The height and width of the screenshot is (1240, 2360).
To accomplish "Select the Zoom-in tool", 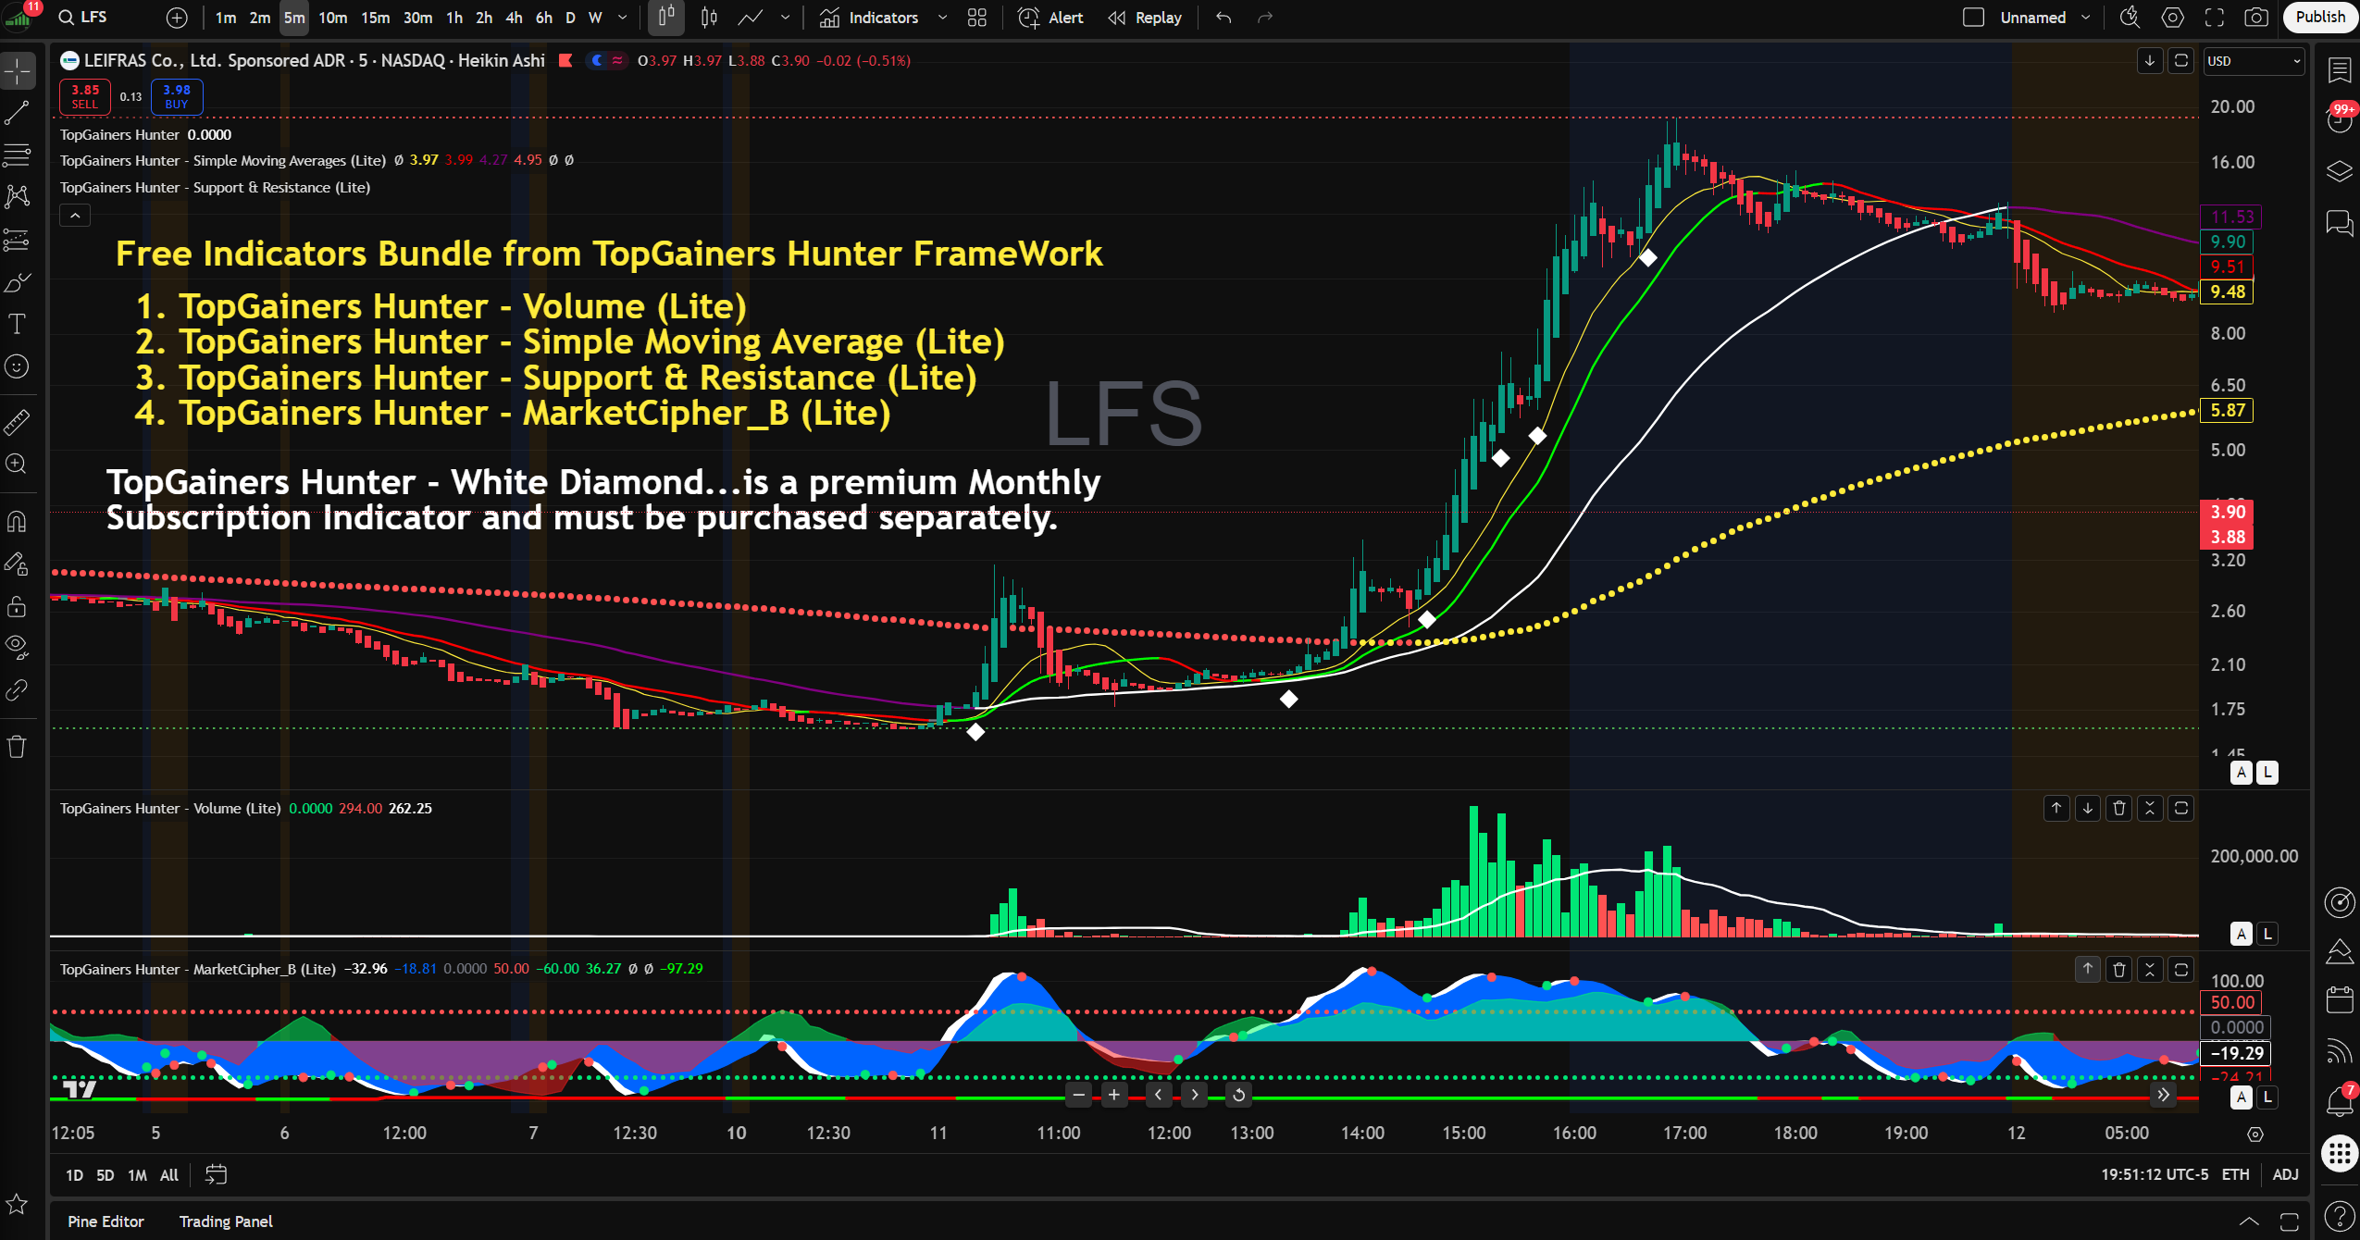I will (x=17, y=464).
